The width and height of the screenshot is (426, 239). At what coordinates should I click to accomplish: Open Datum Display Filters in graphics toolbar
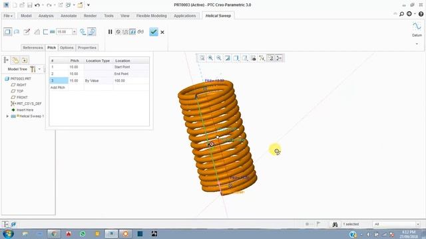(x=262, y=58)
